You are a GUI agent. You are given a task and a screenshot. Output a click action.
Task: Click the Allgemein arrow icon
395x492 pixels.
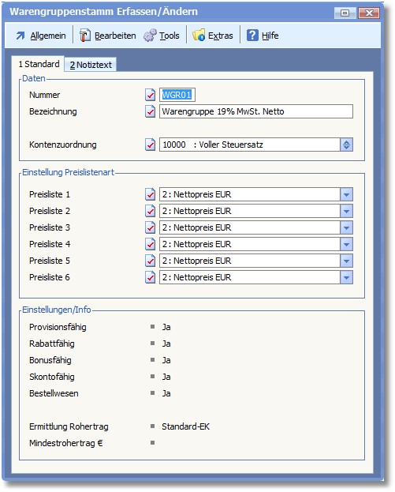(20, 36)
